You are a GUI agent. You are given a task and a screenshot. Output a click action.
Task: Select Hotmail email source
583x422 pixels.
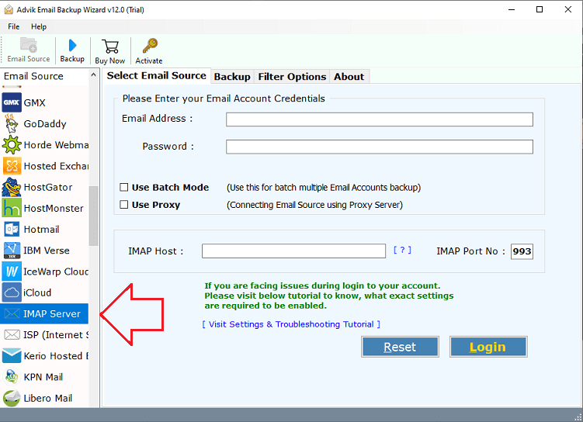click(41, 230)
